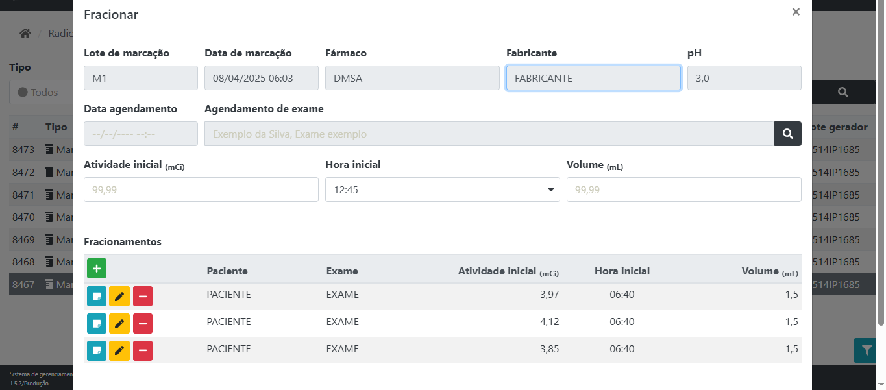This screenshot has height=390, width=886.
Task: Focus the Agendamento de exame field
Action: click(x=489, y=134)
